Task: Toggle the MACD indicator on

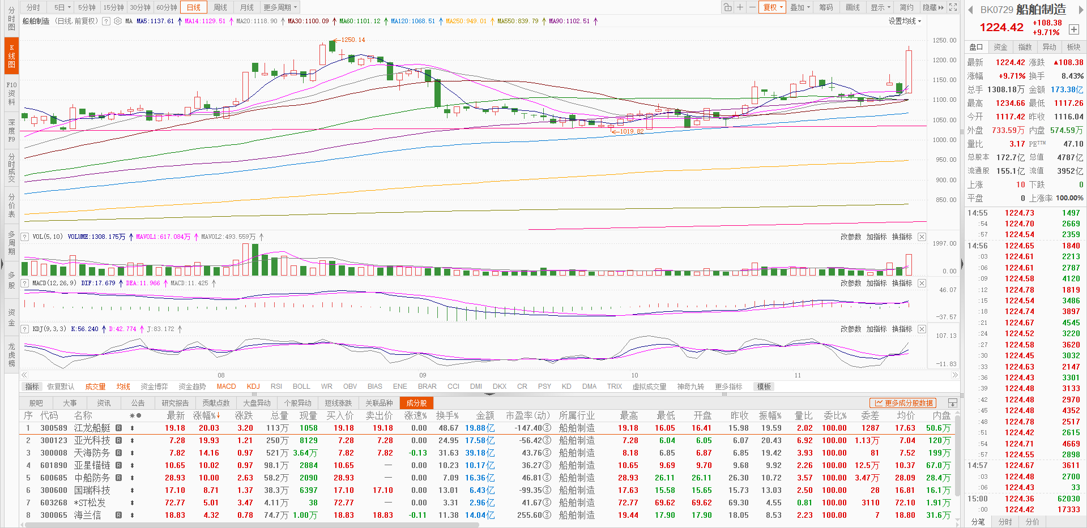Action: [226, 387]
